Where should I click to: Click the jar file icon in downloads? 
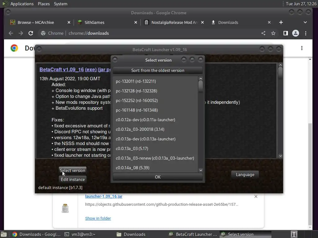(x=65, y=208)
